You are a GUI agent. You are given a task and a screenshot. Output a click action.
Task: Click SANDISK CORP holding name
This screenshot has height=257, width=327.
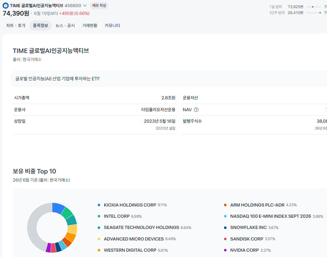[x=247, y=239]
